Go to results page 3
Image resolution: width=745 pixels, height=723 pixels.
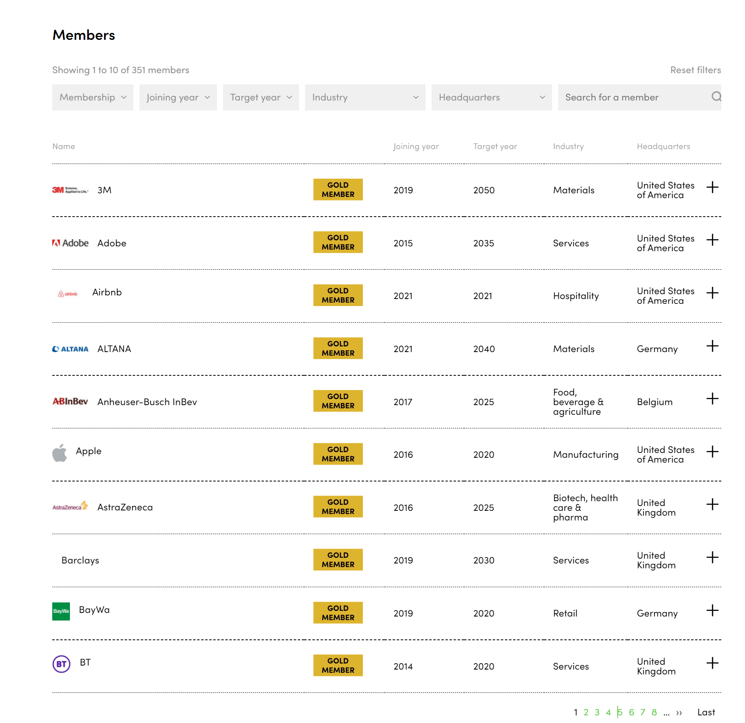tap(597, 712)
